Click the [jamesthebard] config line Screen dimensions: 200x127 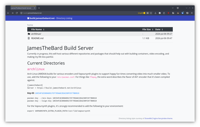(x=35, y=85)
